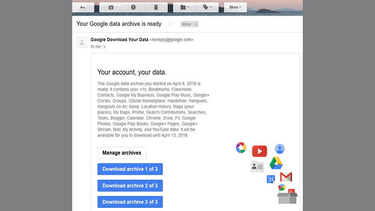Report spam using the exclamation icon
This screenshot has width=375, height=211.
click(133, 7)
